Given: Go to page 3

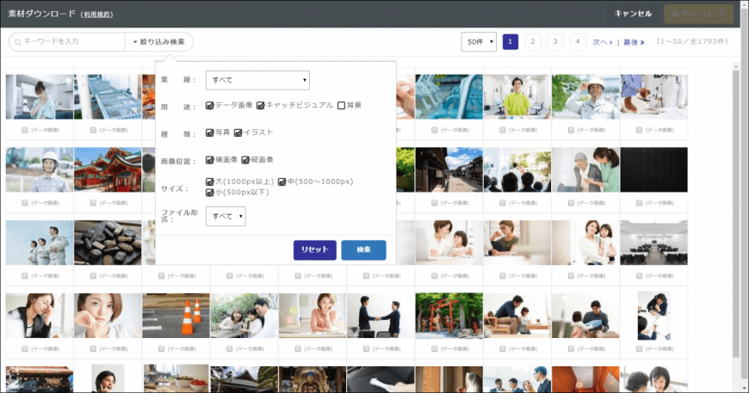Looking at the screenshot, I should click(555, 42).
